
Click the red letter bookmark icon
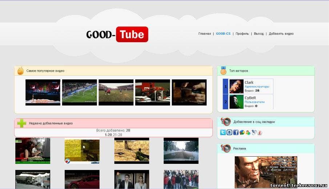point(260,133)
